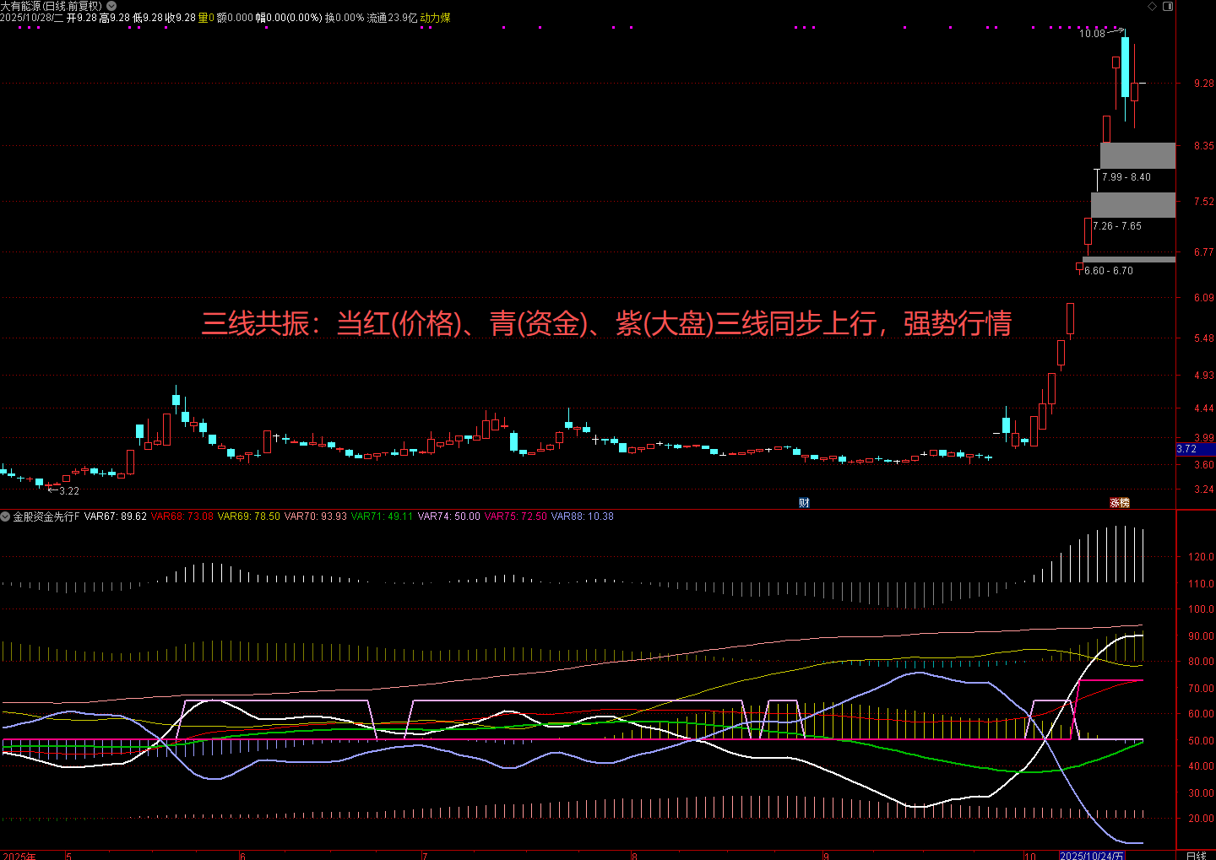
Task: Open the 动力煤 sector link
Action: click(x=436, y=18)
